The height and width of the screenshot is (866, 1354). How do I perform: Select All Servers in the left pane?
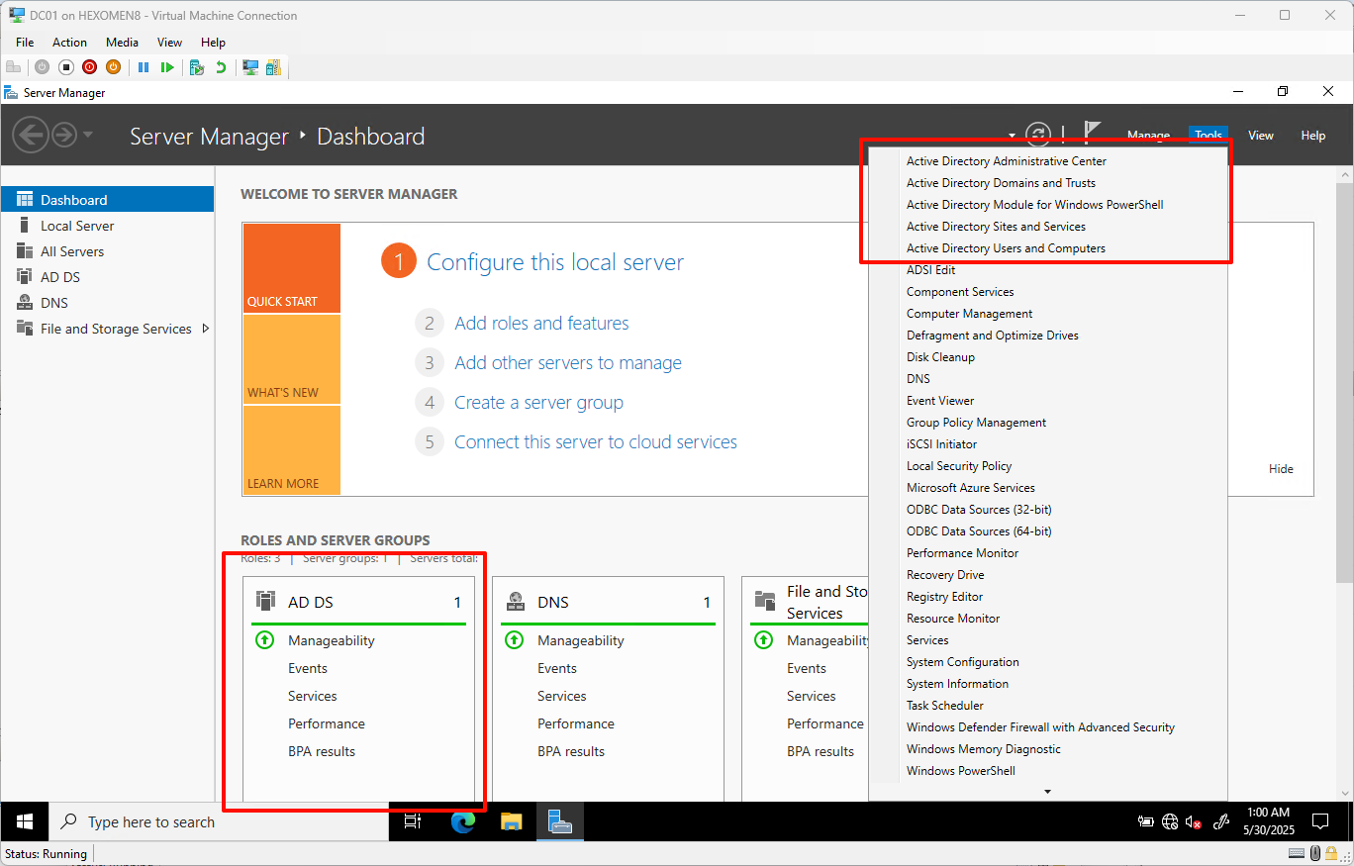[x=107, y=251]
